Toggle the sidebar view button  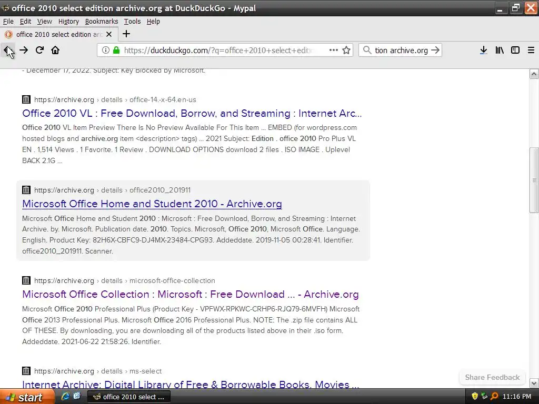515,50
